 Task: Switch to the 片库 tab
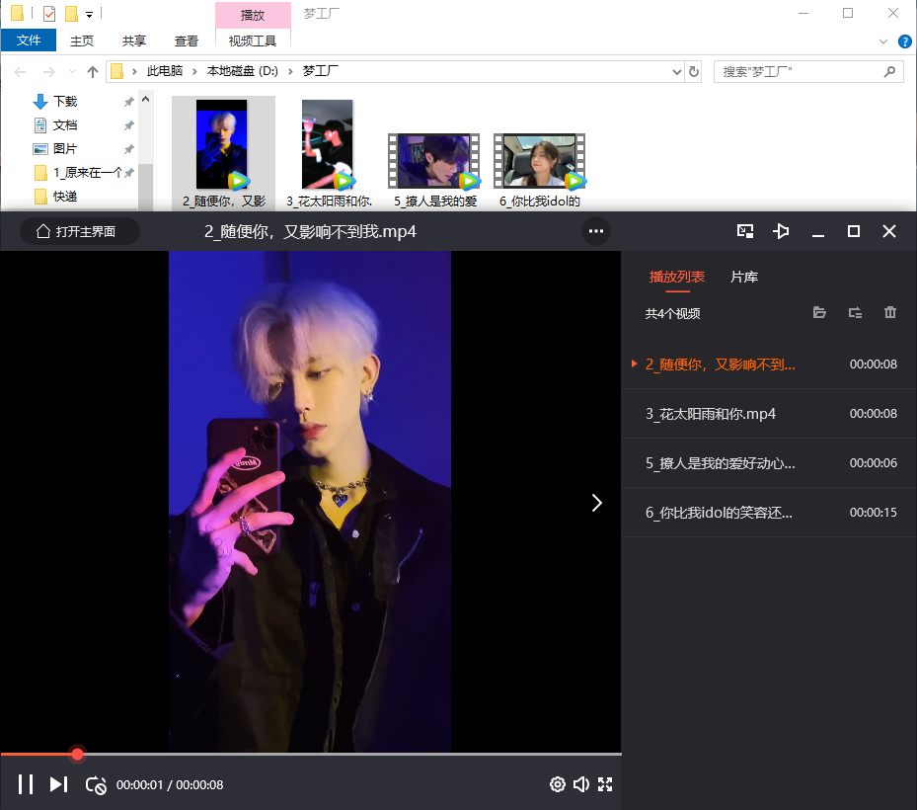(744, 277)
